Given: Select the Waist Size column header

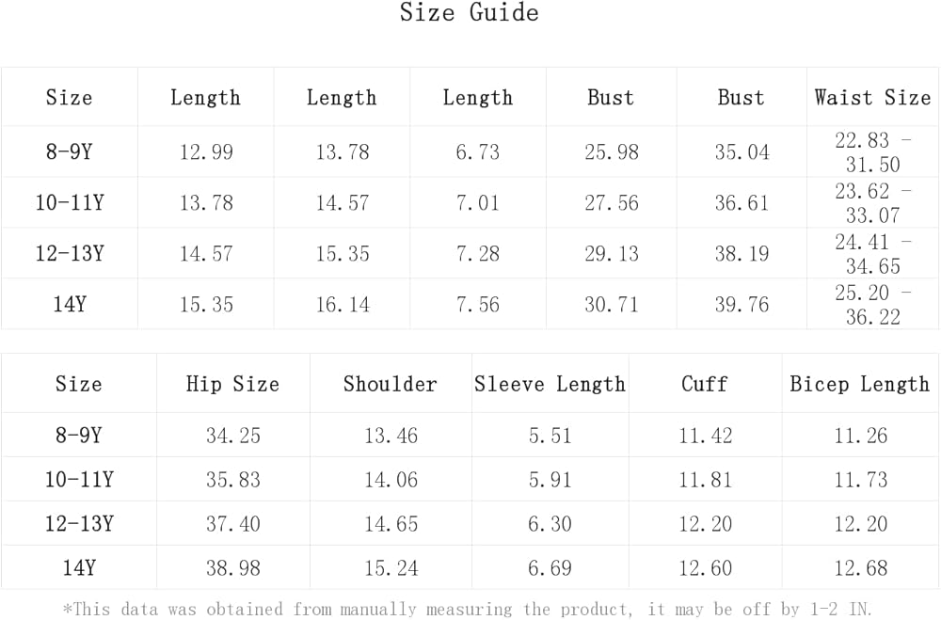Looking at the screenshot, I should [872, 98].
